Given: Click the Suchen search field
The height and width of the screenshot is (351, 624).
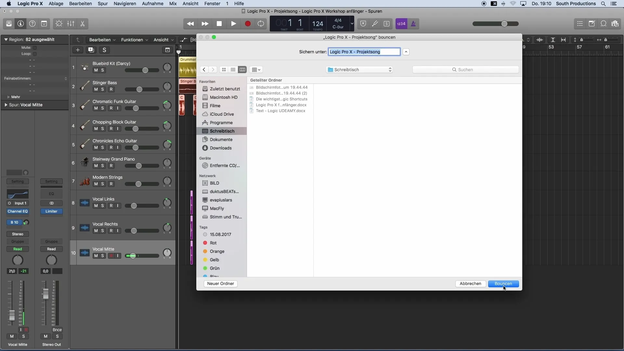Looking at the screenshot, I should [x=465, y=70].
